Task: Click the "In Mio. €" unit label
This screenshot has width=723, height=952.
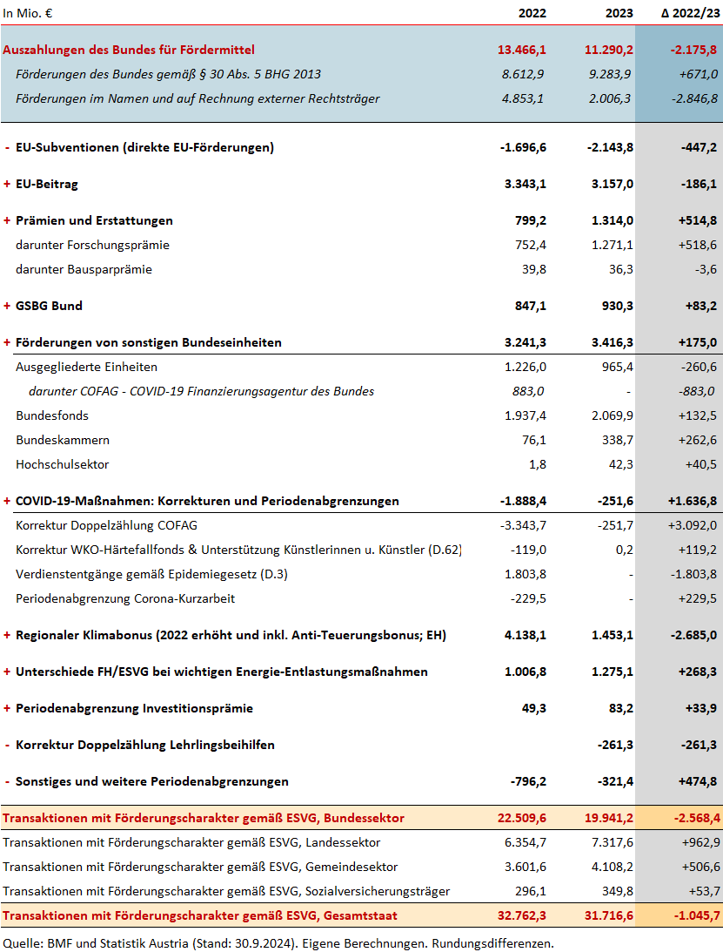Action: point(27,12)
